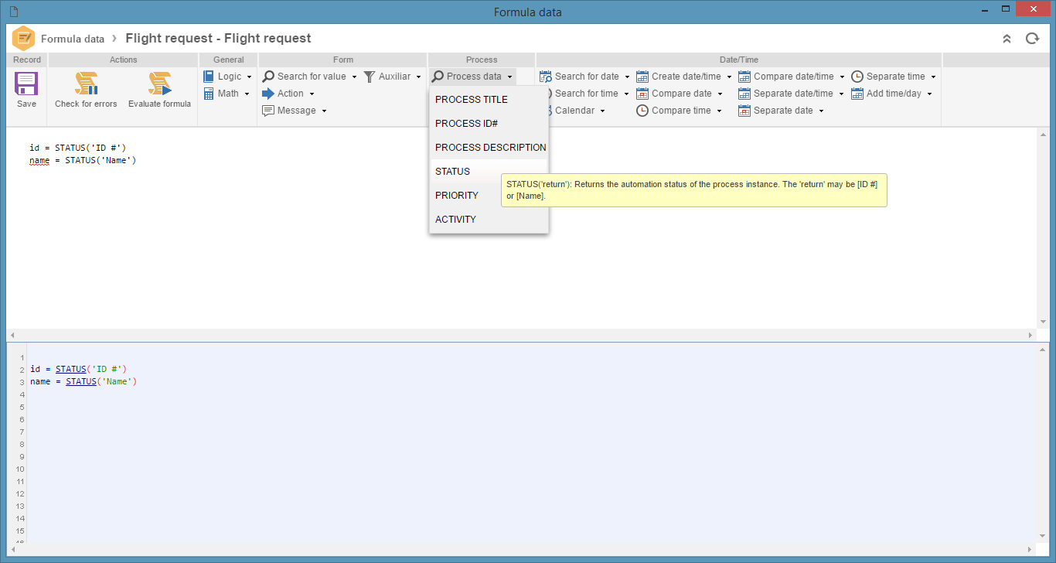Image resolution: width=1056 pixels, height=563 pixels.
Task: Click the lower pane scrollbar up arrow
Action: coord(1043,350)
